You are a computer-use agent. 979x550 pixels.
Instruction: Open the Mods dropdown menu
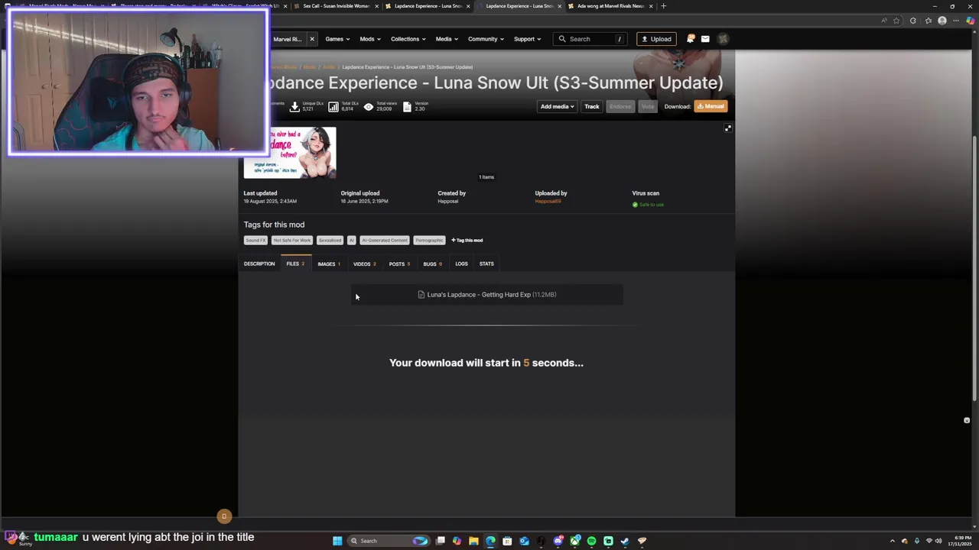[370, 39]
